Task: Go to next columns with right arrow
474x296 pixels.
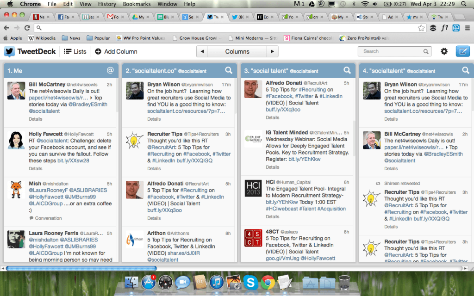Action: [272, 51]
